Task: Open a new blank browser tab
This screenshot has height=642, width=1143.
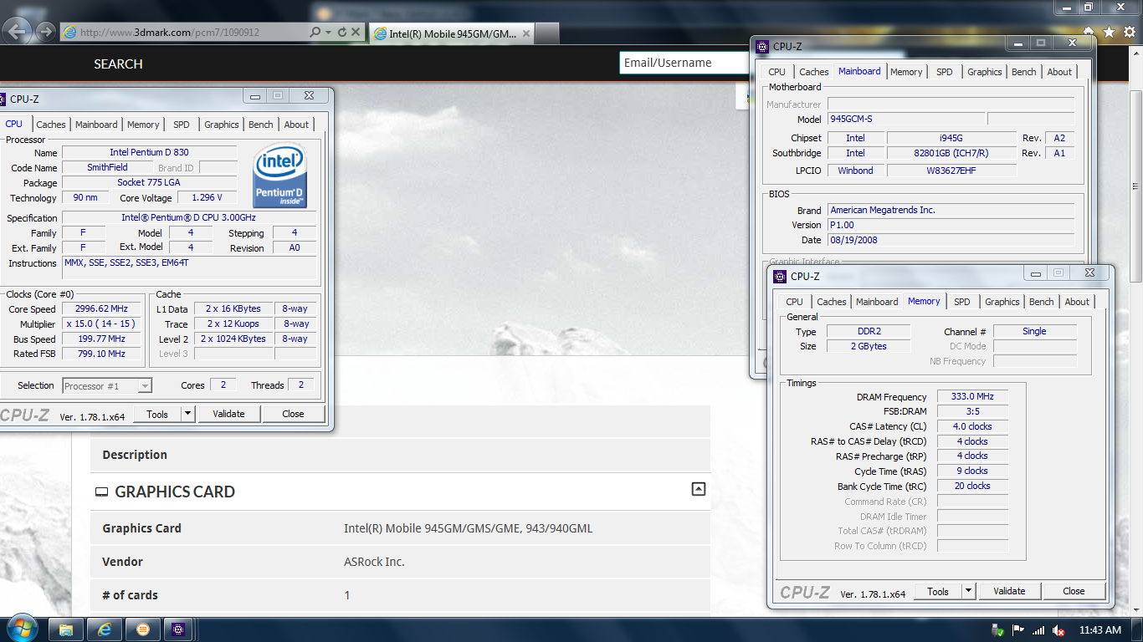Action: click(547, 33)
